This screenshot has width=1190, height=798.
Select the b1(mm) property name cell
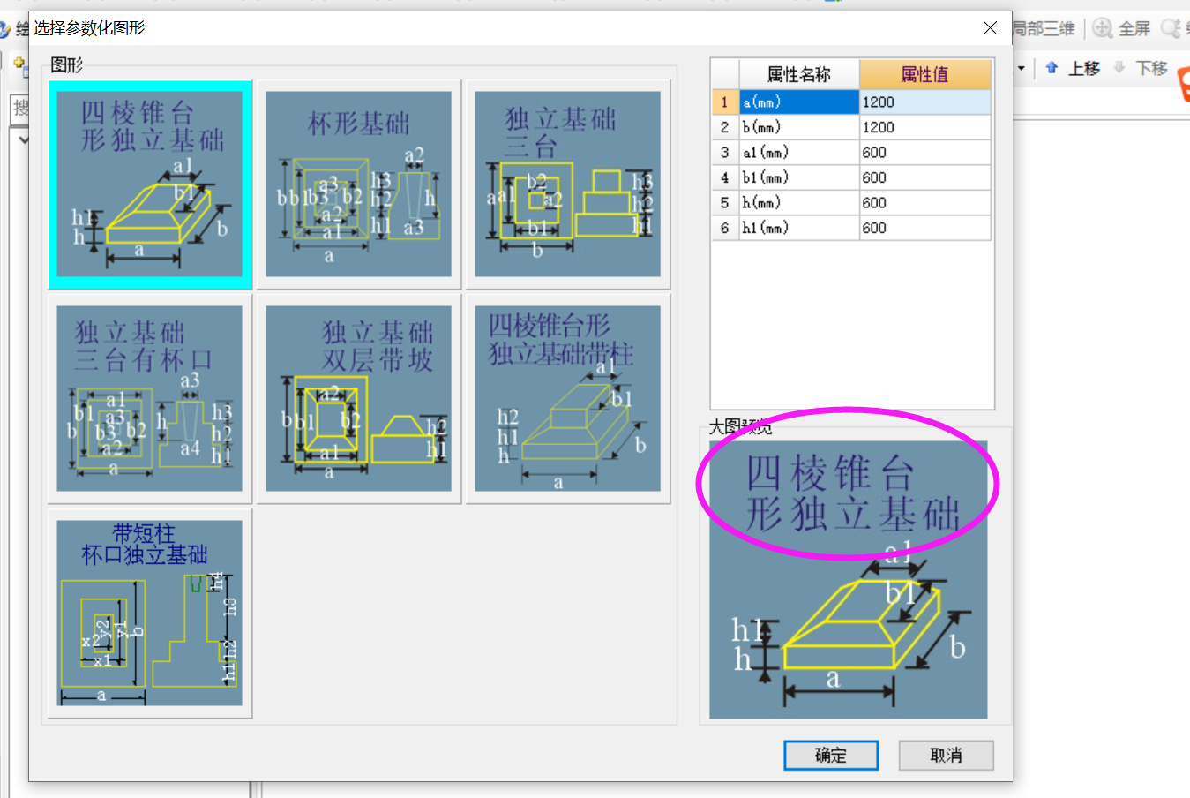point(798,177)
